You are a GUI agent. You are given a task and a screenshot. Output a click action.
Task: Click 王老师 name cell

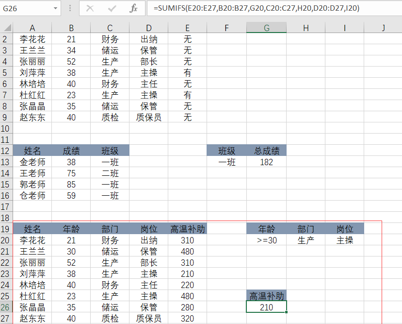(x=32, y=173)
